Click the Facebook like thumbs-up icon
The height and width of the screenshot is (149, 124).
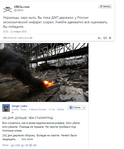(12, 145)
